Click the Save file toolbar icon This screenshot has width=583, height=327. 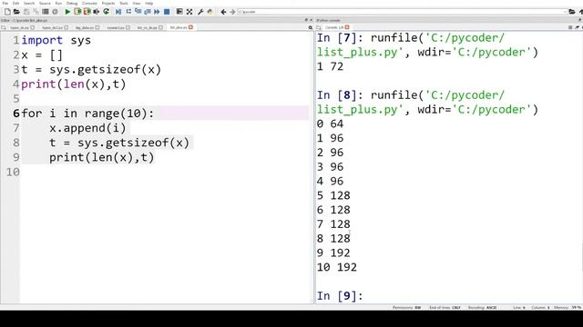click(26, 12)
